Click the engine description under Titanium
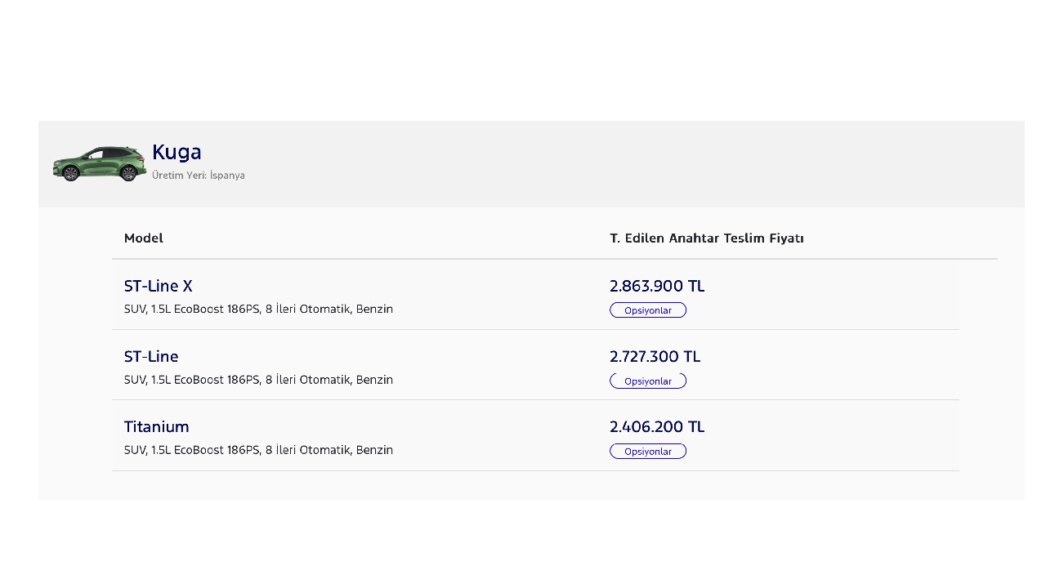Screen dimensions: 1046x588 pos(258,450)
